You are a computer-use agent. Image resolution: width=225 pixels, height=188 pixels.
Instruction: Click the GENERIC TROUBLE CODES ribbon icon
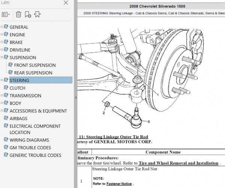[x=6, y=155]
